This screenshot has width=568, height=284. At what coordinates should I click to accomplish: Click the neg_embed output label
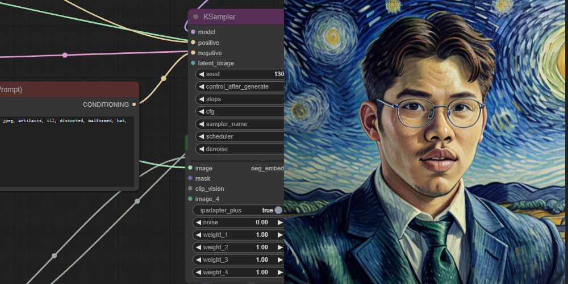268,168
